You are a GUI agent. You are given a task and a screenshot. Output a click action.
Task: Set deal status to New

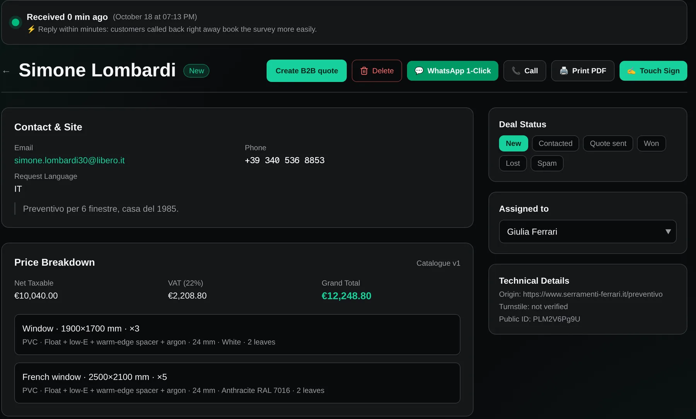(513, 143)
